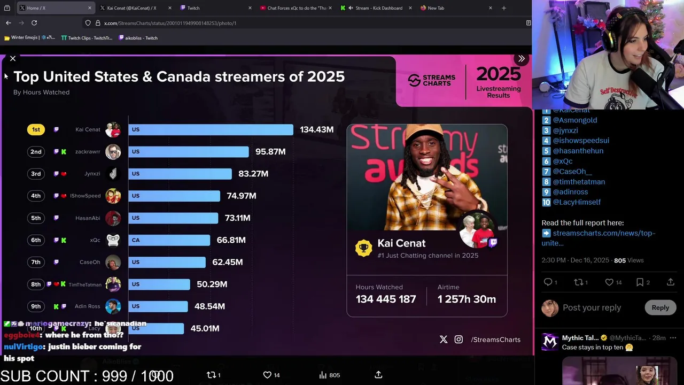This screenshot has width=684, height=385.
Task: Share the post via side-panel share icon
Action: coord(671,282)
